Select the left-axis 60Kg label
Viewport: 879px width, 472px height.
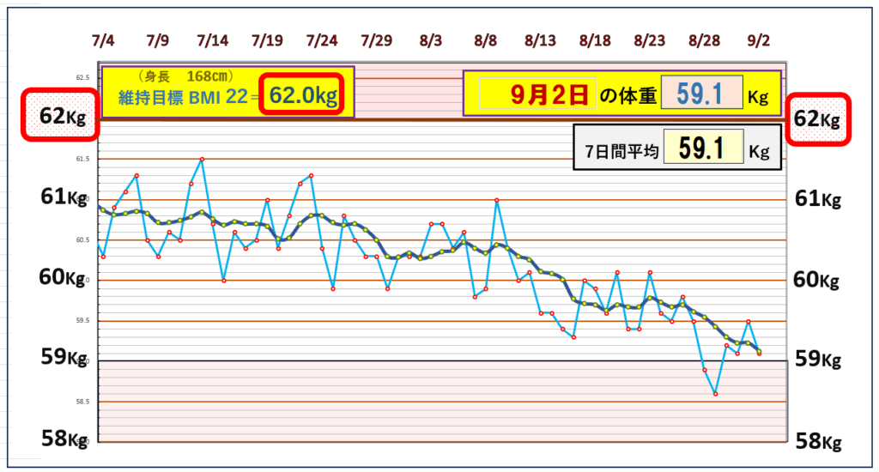pyautogui.click(x=62, y=277)
